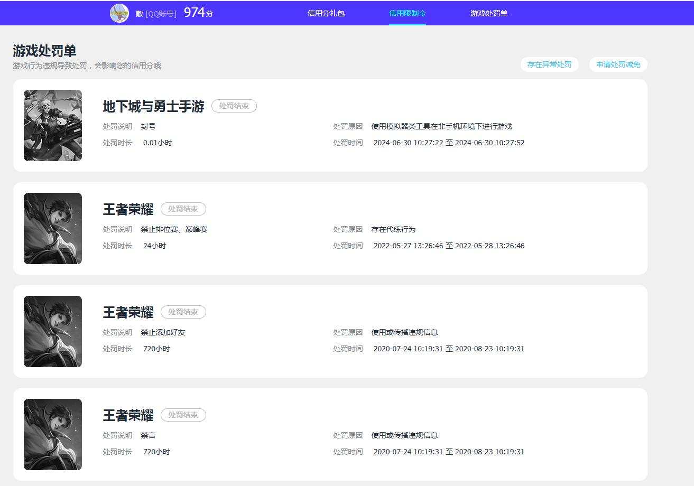Image resolution: width=694 pixels, height=486 pixels.
Task: Click the 王者荣耀 title on 禁止添加好友 card
Action: [128, 312]
